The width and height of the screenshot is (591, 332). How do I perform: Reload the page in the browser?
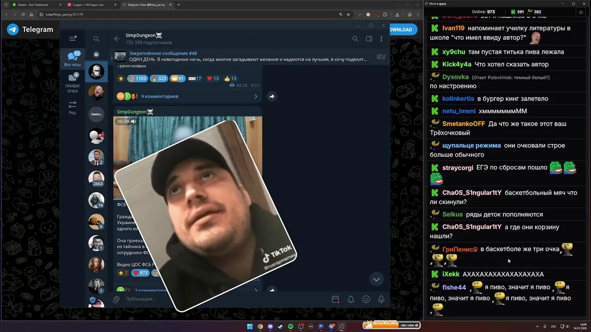coord(23,14)
